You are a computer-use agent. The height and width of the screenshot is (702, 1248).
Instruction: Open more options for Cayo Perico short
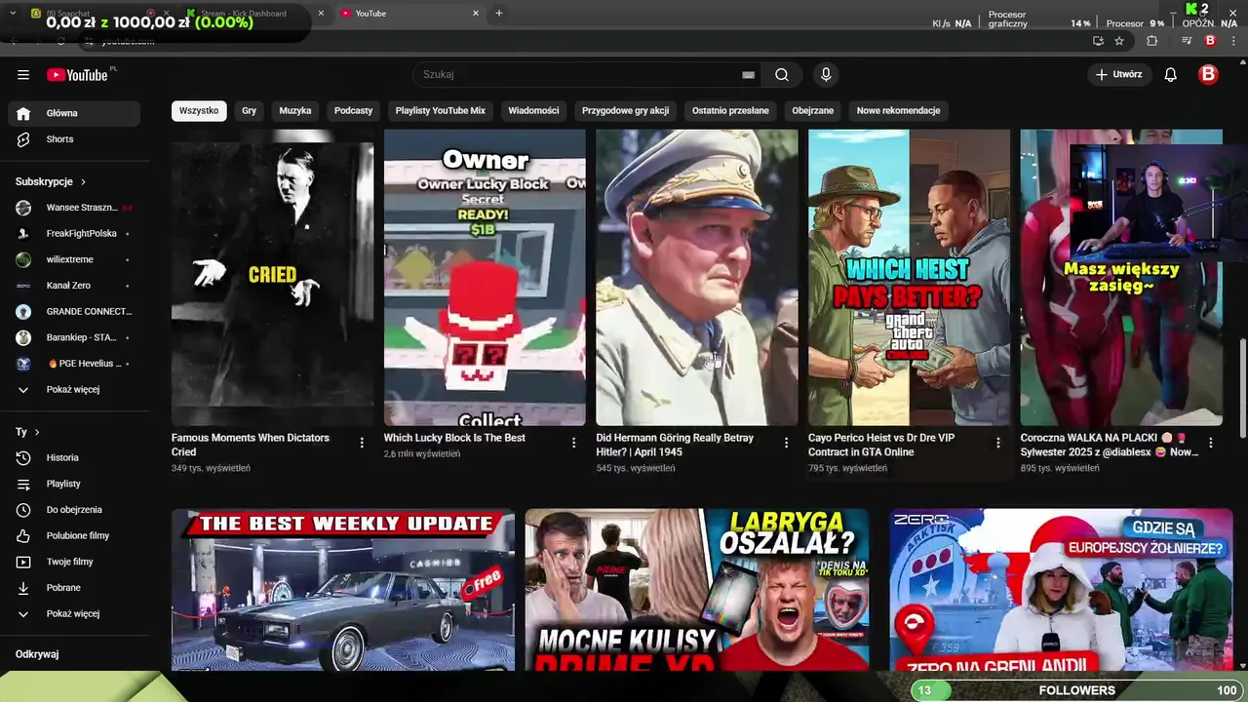(x=997, y=443)
